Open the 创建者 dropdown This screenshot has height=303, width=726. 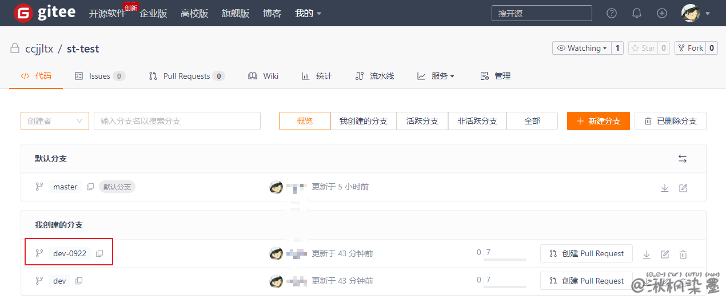click(55, 121)
